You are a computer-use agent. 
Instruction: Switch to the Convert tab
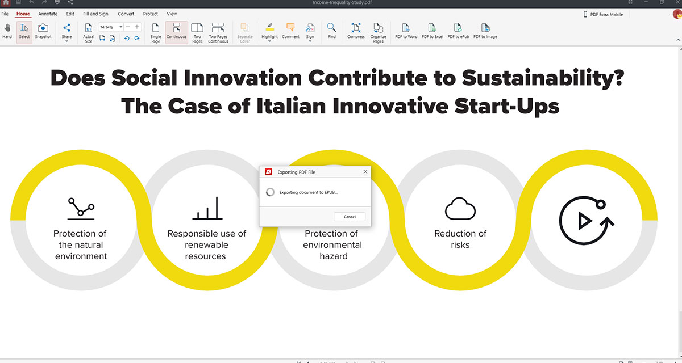click(x=126, y=14)
